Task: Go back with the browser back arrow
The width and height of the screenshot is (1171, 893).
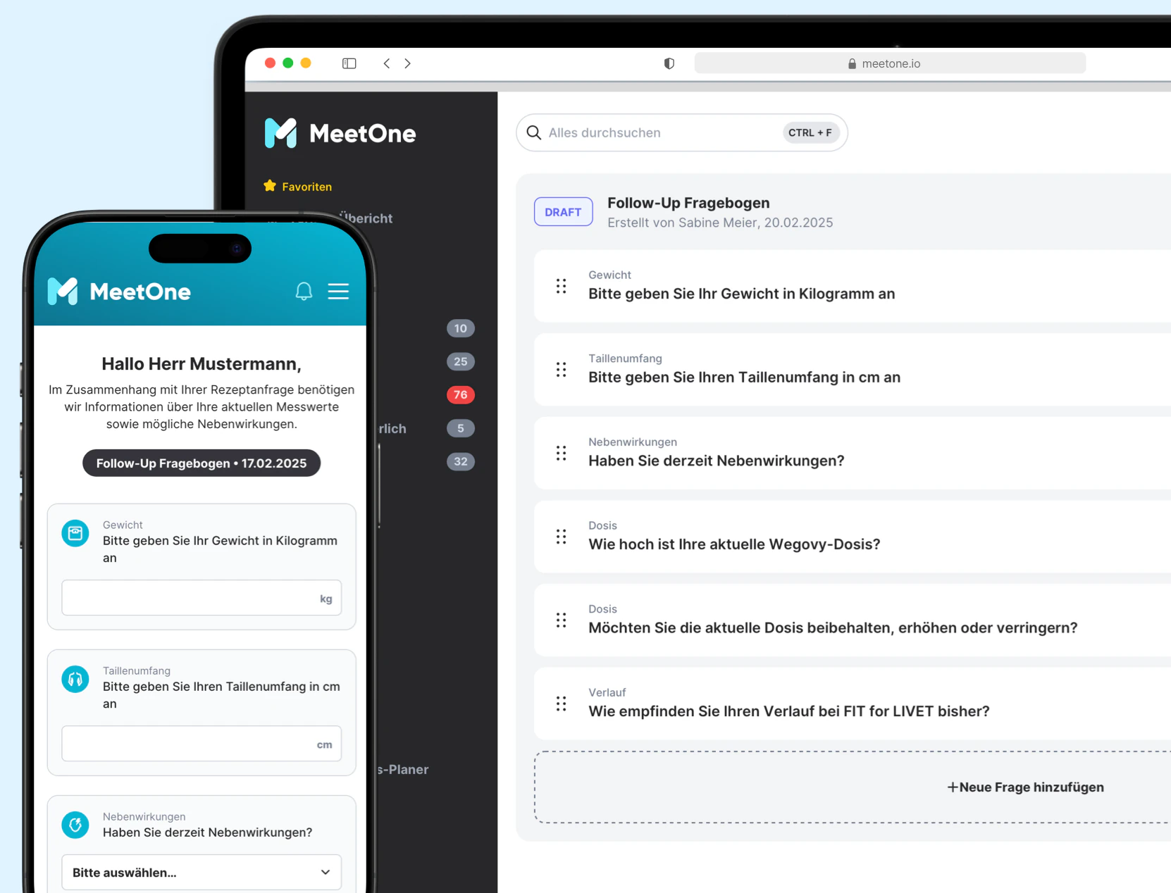Action: point(387,63)
